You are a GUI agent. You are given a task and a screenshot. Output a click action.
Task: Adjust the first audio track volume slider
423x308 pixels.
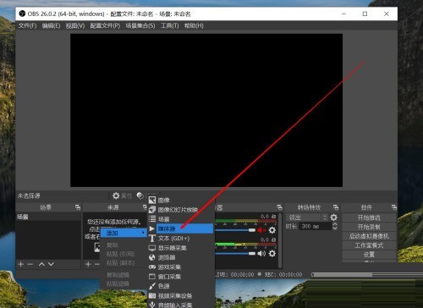coord(235,230)
